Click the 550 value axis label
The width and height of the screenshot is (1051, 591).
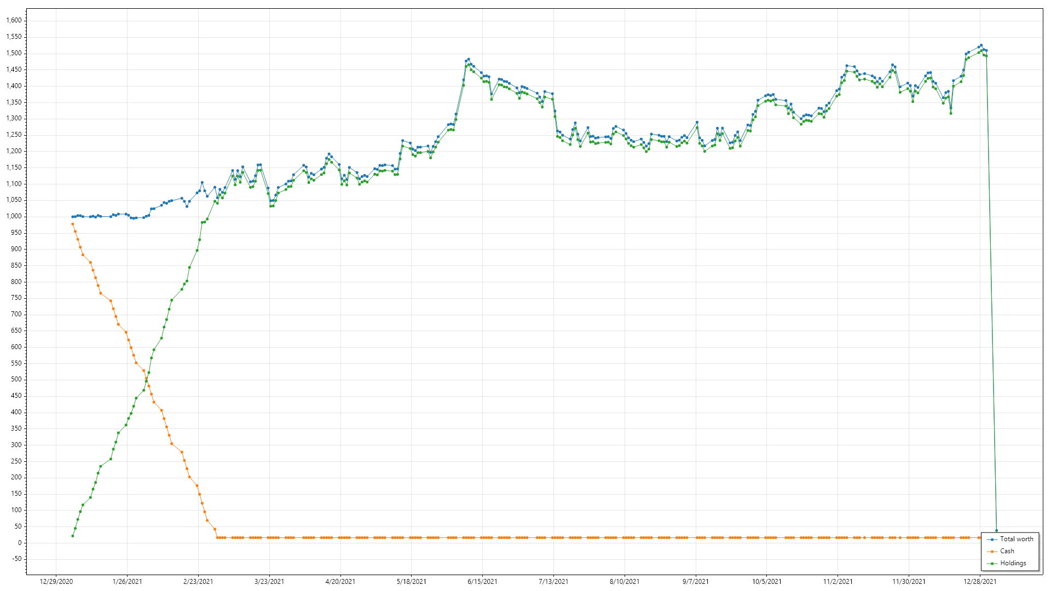pos(16,363)
